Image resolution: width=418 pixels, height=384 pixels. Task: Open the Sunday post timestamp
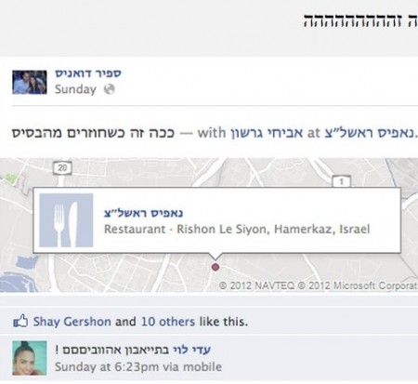75,89
